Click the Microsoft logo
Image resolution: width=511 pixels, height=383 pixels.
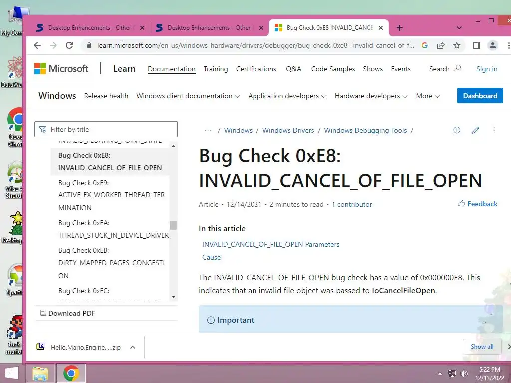(x=61, y=69)
